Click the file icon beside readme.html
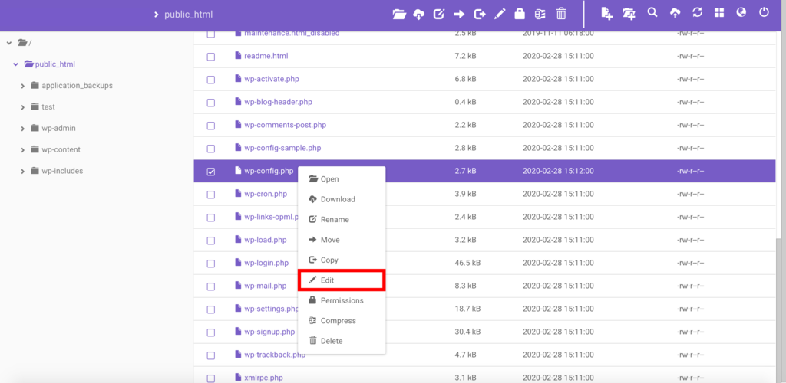 (x=238, y=56)
